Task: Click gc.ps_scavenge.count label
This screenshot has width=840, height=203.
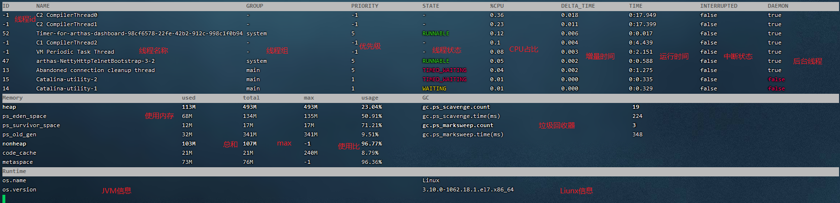Action: (456, 107)
